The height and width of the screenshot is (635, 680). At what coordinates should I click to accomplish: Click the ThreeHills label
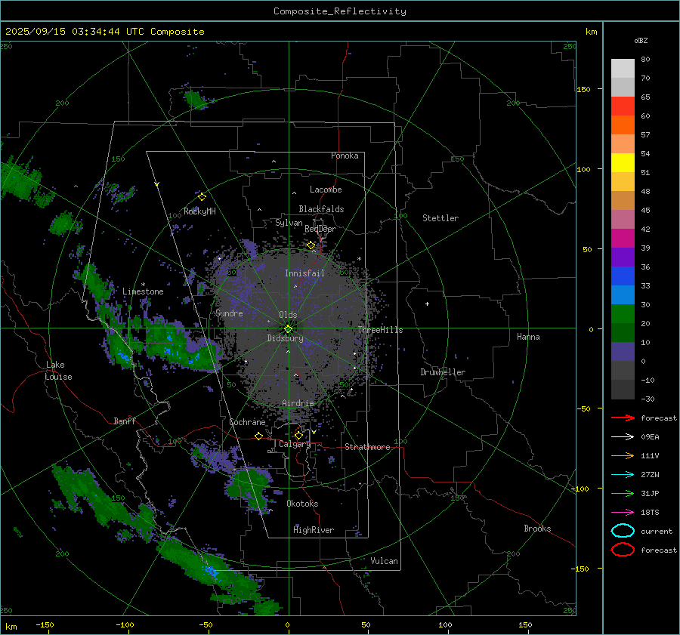coord(380,330)
